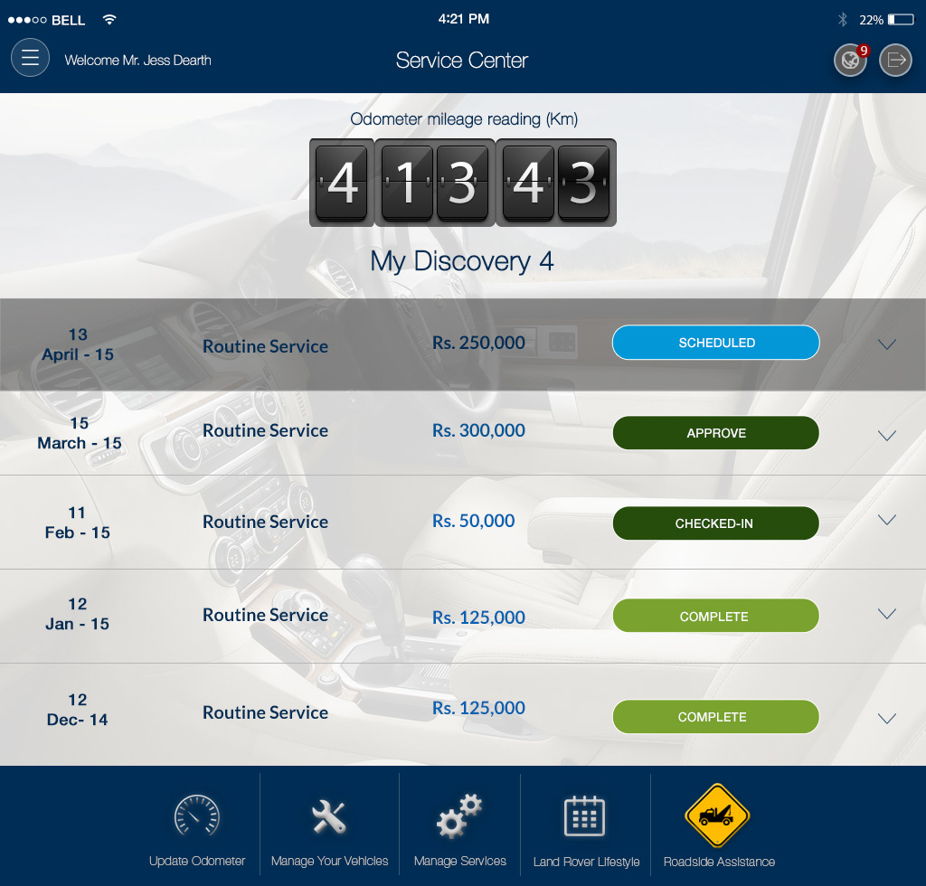The width and height of the screenshot is (926, 886).
Task: Tap the 12 Dec- 14 date
Action: coord(78,710)
